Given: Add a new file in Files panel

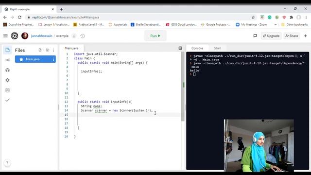Looking at the screenshot, I should tap(40, 50).
